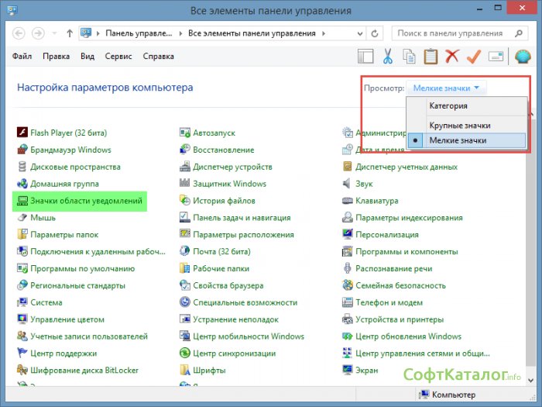542x407 pixels.
Task: Go up one level with up arrow
Action: (70, 33)
